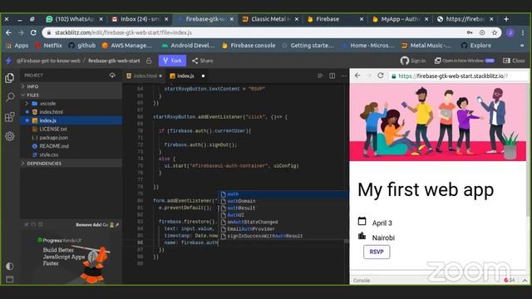Open README.md file

[71, 146]
